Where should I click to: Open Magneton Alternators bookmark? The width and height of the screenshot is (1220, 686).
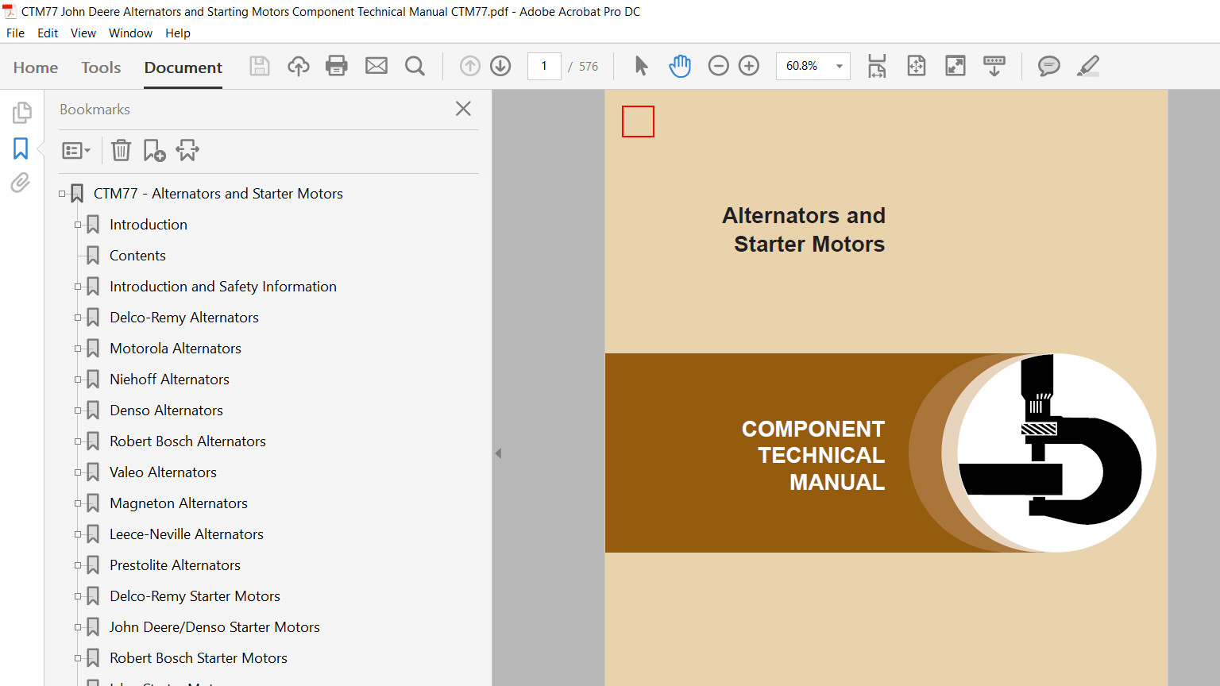click(x=179, y=503)
